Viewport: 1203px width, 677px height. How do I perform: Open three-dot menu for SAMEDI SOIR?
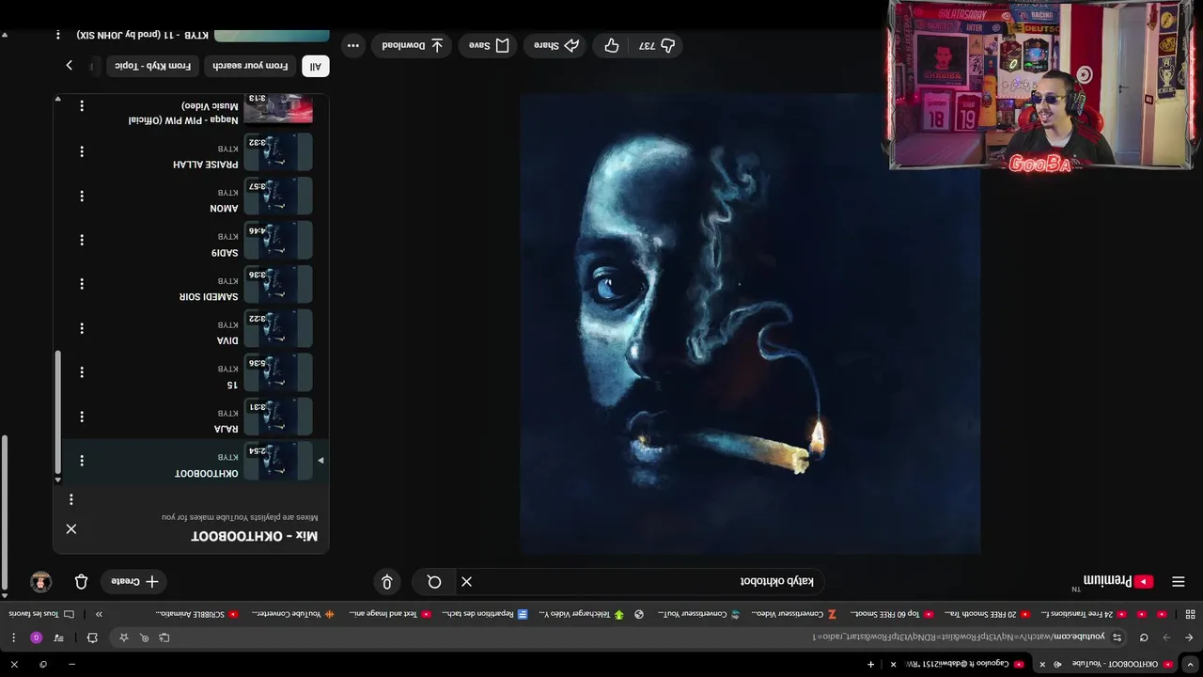[82, 284]
